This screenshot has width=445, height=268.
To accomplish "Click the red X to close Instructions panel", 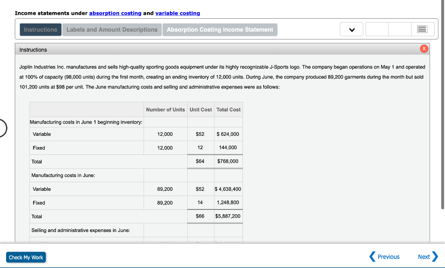I will point(424,49).
